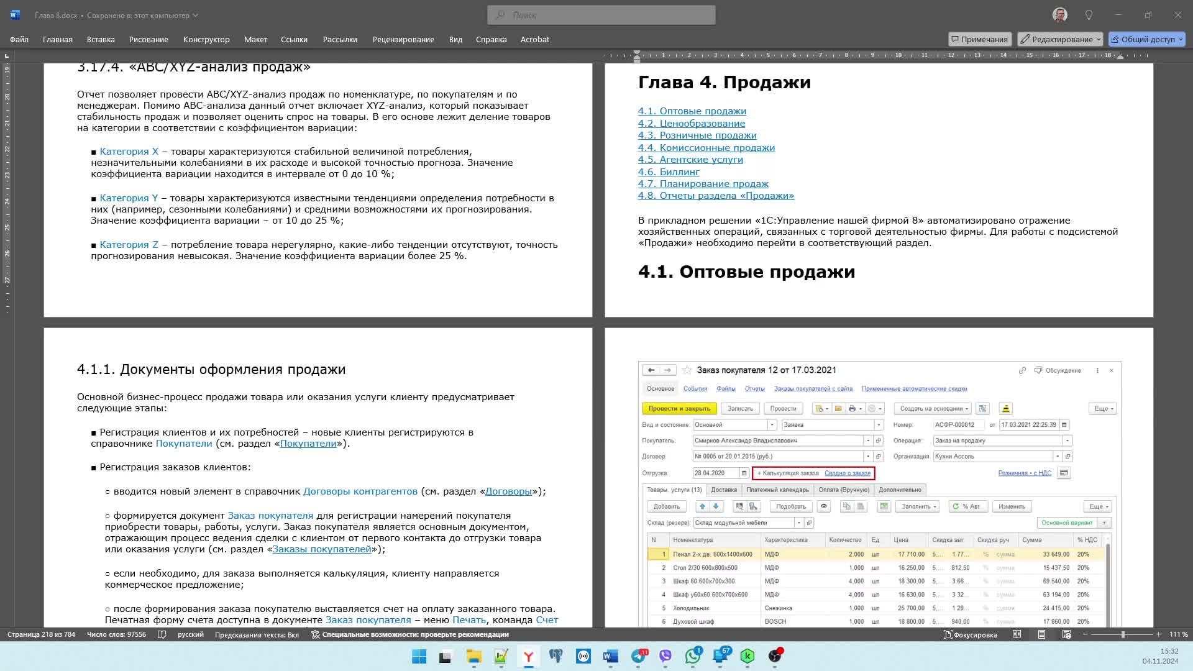The image size is (1193, 671).
Task: Open the Вставка ribbon tab
Action: (101, 39)
